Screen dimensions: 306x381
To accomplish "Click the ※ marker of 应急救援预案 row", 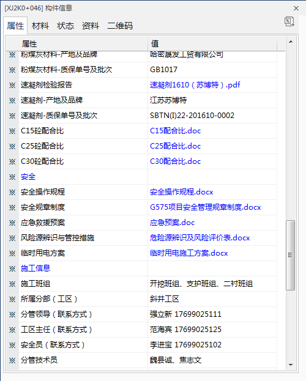I will (x=12, y=223).
